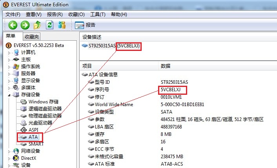Select the ATA 标准 row

(x=105, y=164)
